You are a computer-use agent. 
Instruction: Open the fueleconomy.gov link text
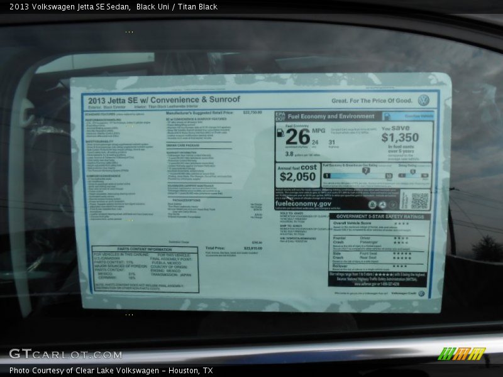[x=303, y=204]
